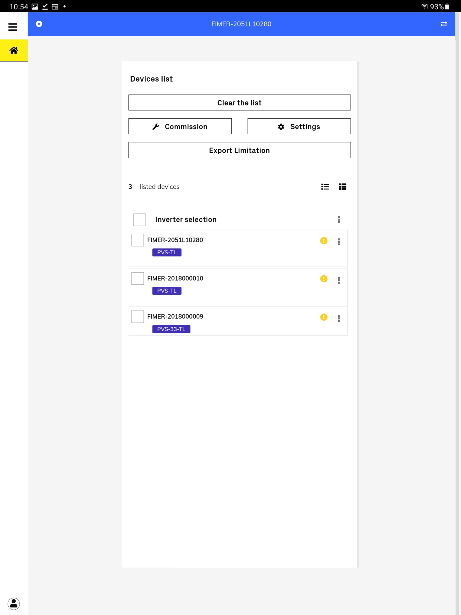Open more options for Inverter selection
The width and height of the screenshot is (461, 615).
pyautogui.click(x=339, y=220)
